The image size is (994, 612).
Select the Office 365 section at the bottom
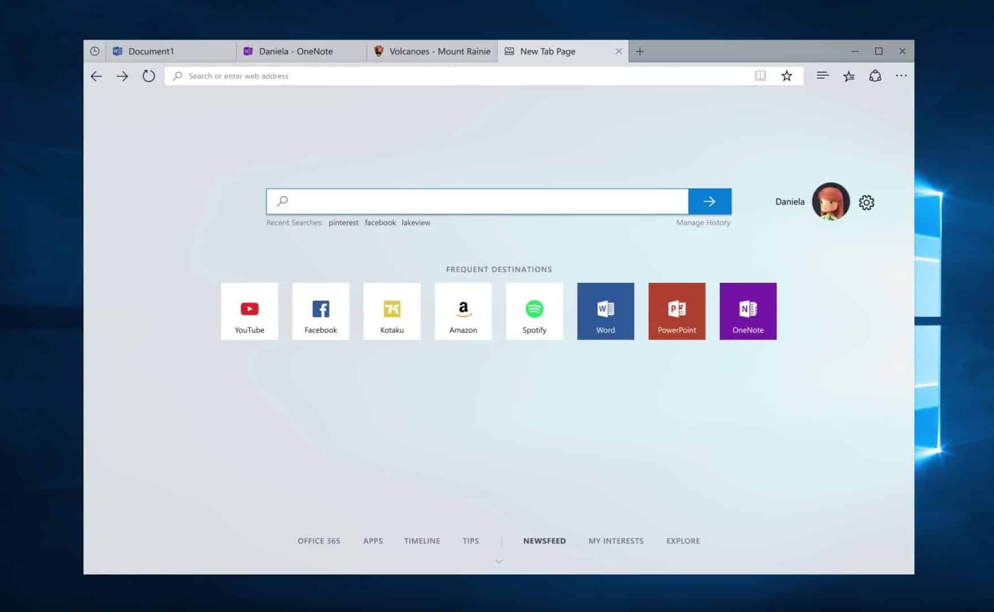click(319, 541)
